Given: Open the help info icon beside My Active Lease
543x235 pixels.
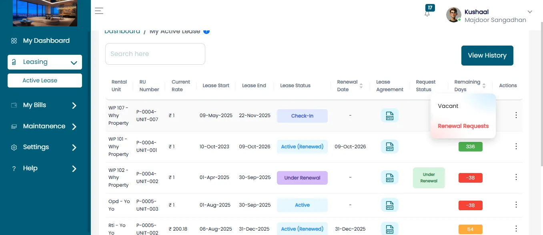Looking at the screenshot, I should point(206,31).
